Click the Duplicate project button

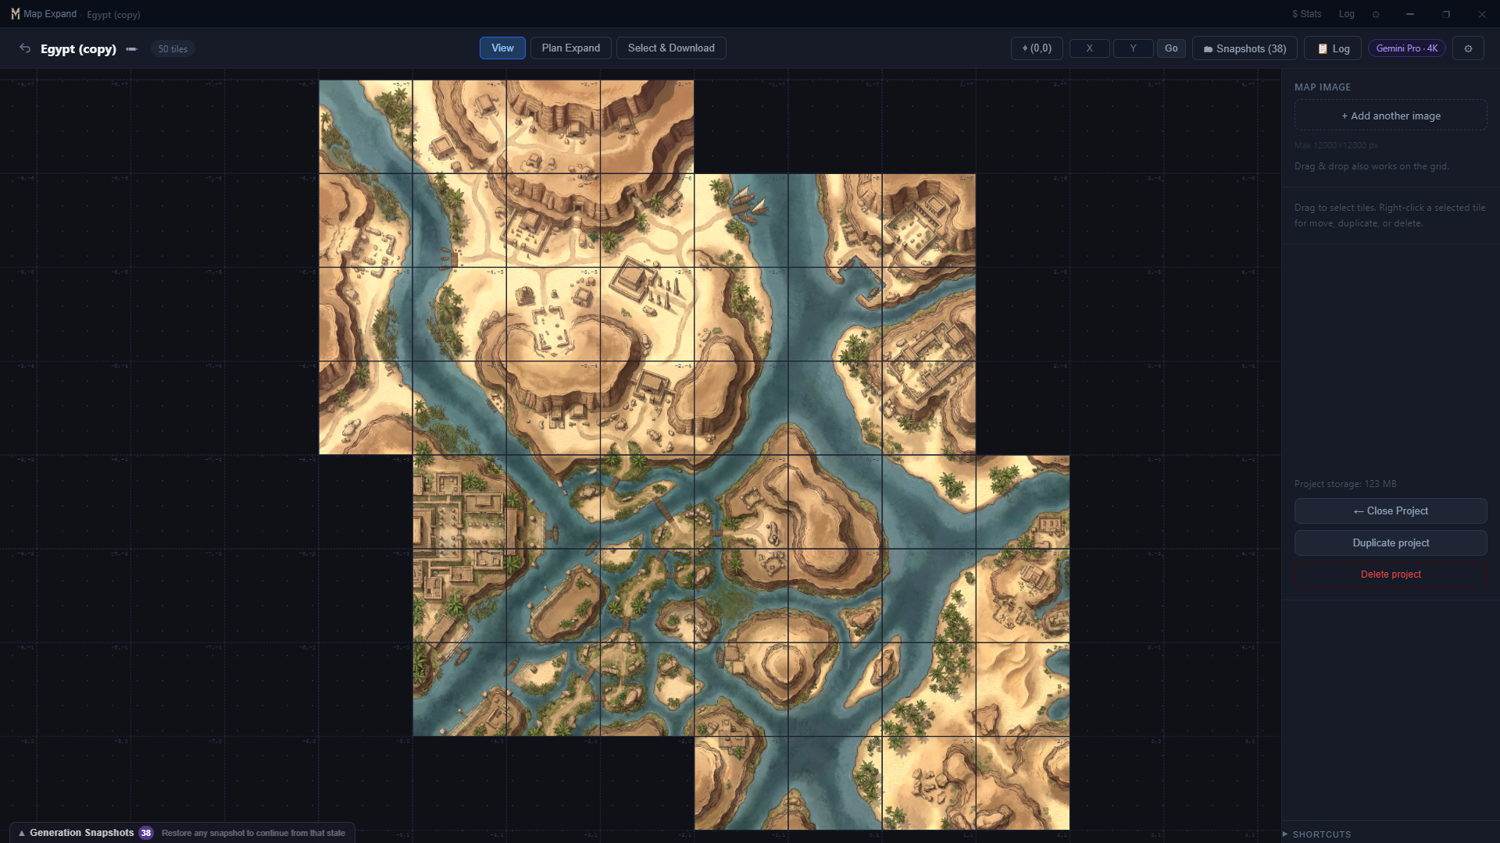coord(1391,542)
